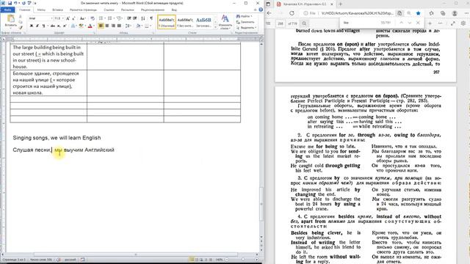The width and height of the screenshot is (470, 264).
Task: Choose the 'Заголовок' heading style thumbnail
Action: (203, 22)
